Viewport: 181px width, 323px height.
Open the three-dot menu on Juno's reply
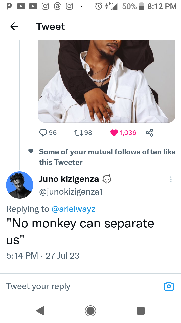[x=171, y=179]
